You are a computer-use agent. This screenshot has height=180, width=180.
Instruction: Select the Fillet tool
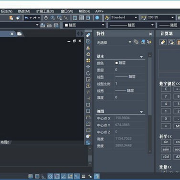coord(88,130)
